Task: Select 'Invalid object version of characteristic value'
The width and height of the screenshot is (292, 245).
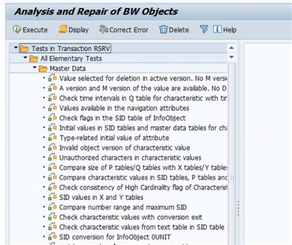Action: [124, 148]
